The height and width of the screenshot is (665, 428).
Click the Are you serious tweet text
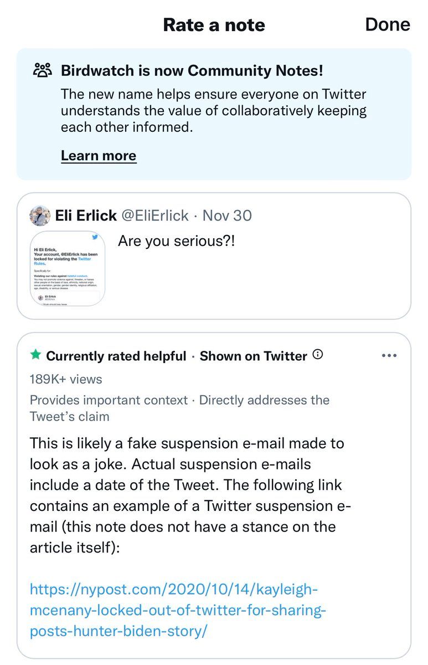176,241
